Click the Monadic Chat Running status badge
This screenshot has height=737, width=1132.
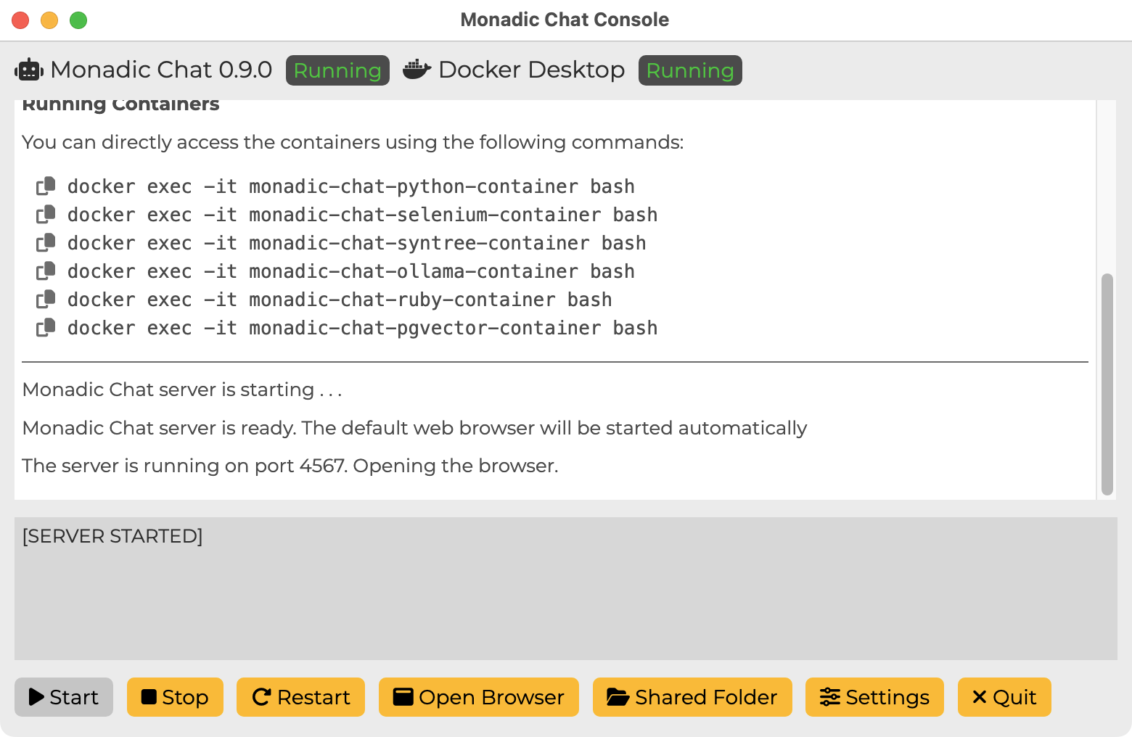[x=337, y=70]
